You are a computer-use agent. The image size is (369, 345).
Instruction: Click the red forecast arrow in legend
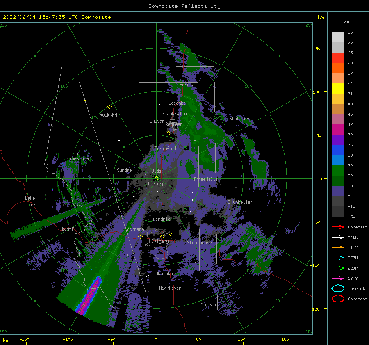pos(338,227)
